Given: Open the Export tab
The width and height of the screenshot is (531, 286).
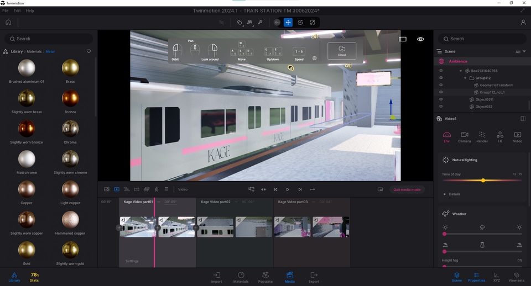Looking at the screenshot, I should point(314,278).
